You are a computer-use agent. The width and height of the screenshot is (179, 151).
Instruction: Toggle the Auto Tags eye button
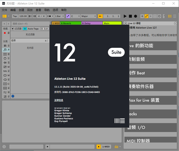coord(25,29)
